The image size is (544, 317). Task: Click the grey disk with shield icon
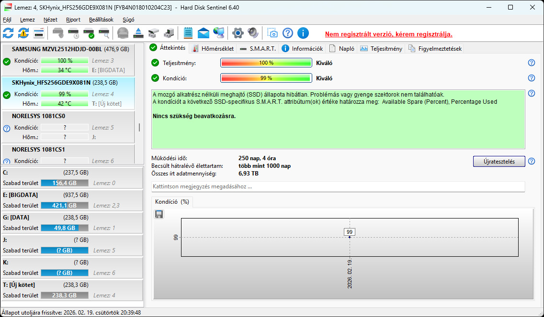pyautogui.click(x=58, y=33)
